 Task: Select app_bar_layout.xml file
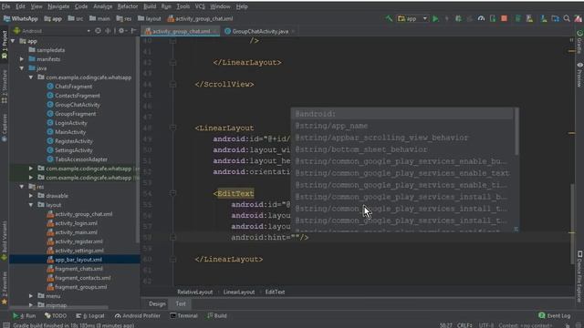(78, 260)
